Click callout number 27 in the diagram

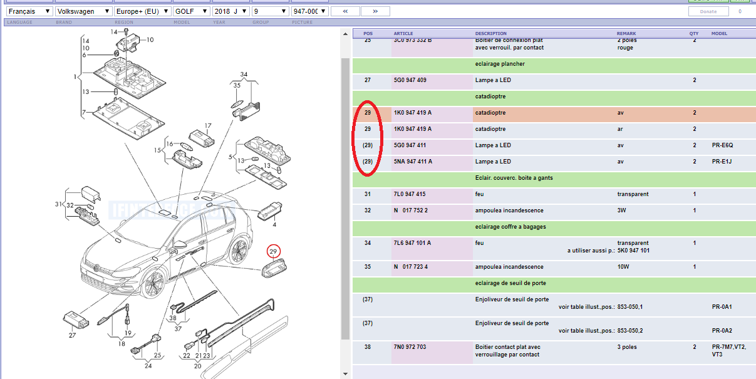tap(71, 335)
